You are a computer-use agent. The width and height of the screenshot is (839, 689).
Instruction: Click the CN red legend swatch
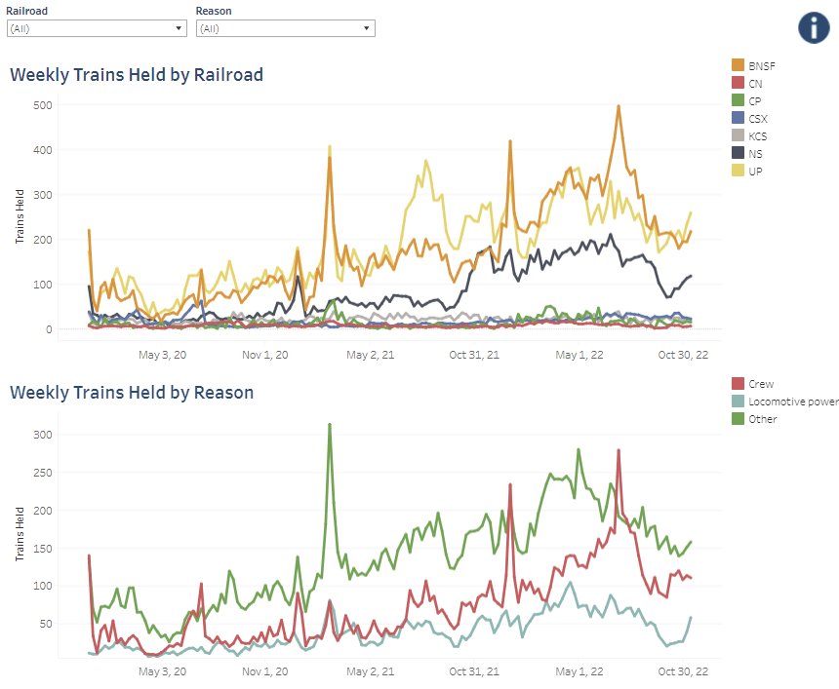pos(739,83)
